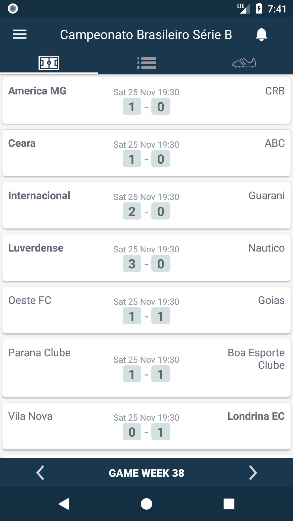The image size is (293, 521).
Task: Tap Campeonato Brasileiro Série B title
Action: click(x=146, y=35)
